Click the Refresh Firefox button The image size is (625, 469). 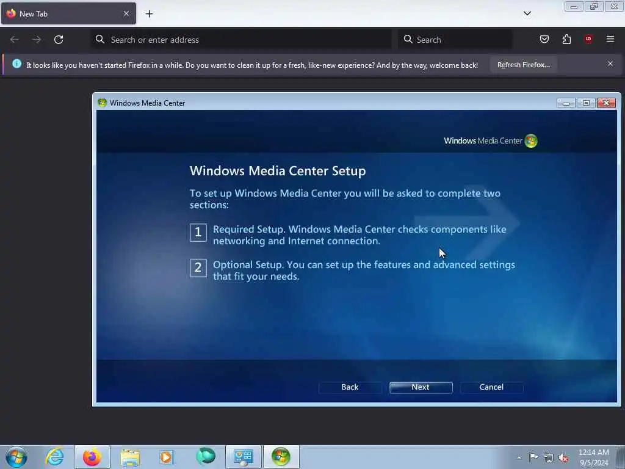(x=523, y=65)
